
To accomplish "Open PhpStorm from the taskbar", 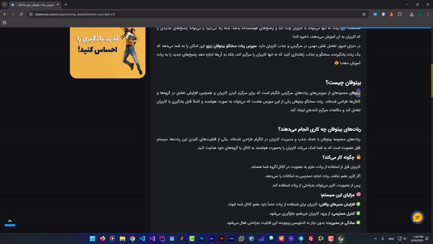I will pyautogui.click(x=162, y=238).
